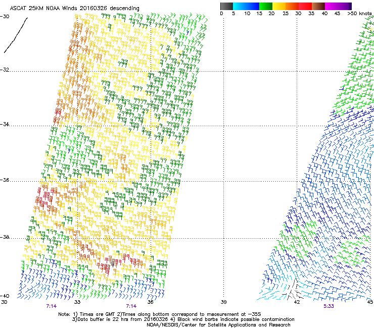Click the yellow 20-25 knots legend segment
The height and width of the screenshot is (328, 374).
click(279, 6)
